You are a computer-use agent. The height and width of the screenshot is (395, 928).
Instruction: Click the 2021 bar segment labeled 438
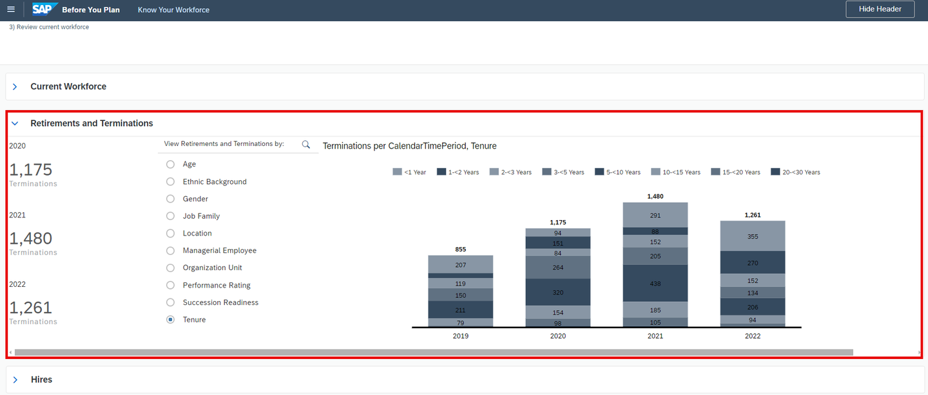pyautogui.click(x=655, y=283)
